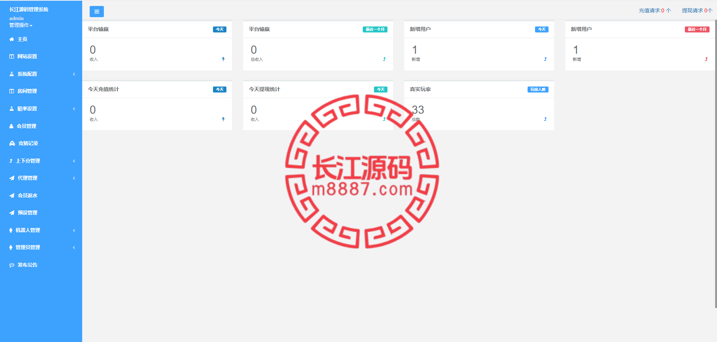The height and width of the screenshot is (342, 717).
Task: Open the 提现请求 notification link
Action: 697,10
